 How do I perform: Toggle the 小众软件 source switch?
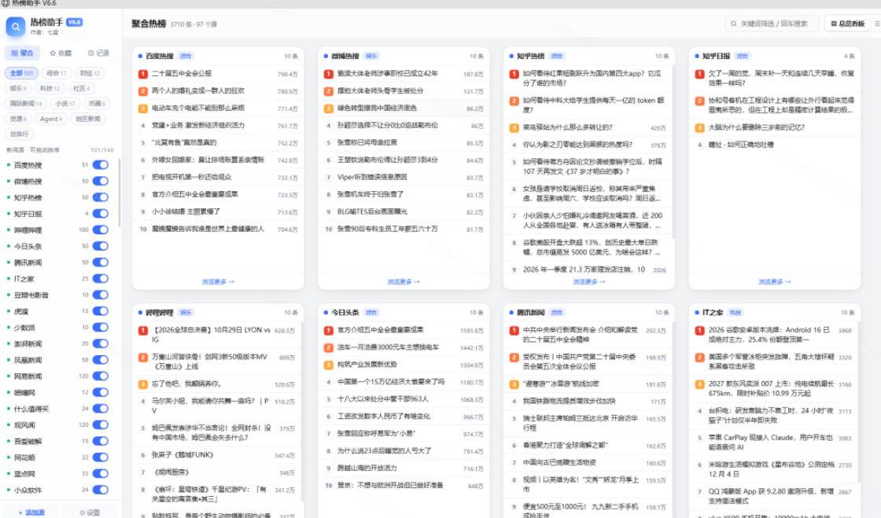pyautogui.click(x=101, y=490)
